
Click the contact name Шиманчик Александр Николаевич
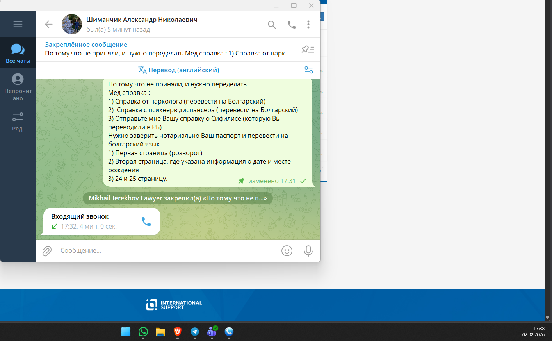(x=142, y=20)
